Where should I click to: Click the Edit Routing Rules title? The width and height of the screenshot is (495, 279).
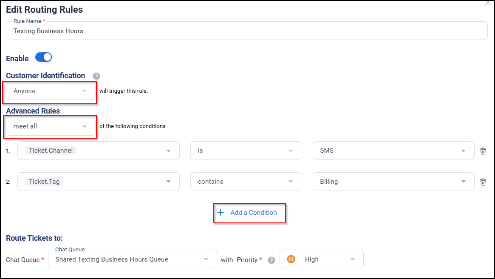pos(44,9)
